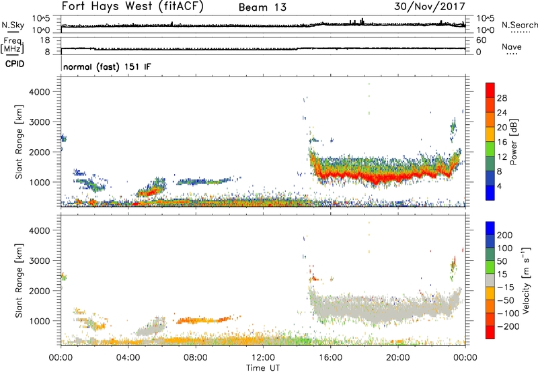Click the '100' label on Velocity colorbar
Image resolution: width=538 pixels, height=372 pixels.
click(505, 248)
